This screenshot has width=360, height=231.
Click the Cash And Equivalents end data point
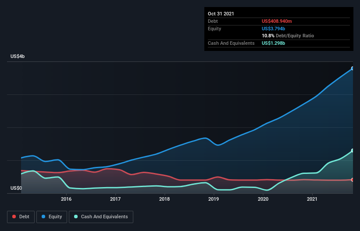pyautogui.click(x=353, y=151)
